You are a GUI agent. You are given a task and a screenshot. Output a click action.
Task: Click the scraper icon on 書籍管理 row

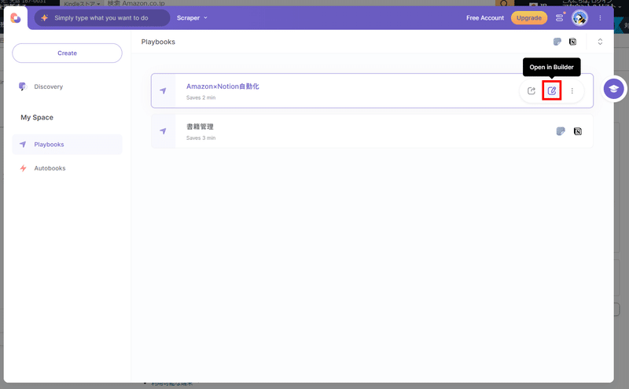[561, 131]
